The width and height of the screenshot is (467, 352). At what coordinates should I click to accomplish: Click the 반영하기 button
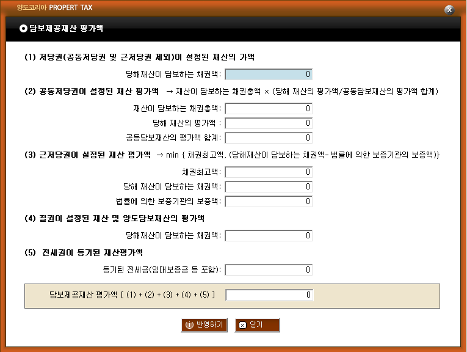(204, 325)
